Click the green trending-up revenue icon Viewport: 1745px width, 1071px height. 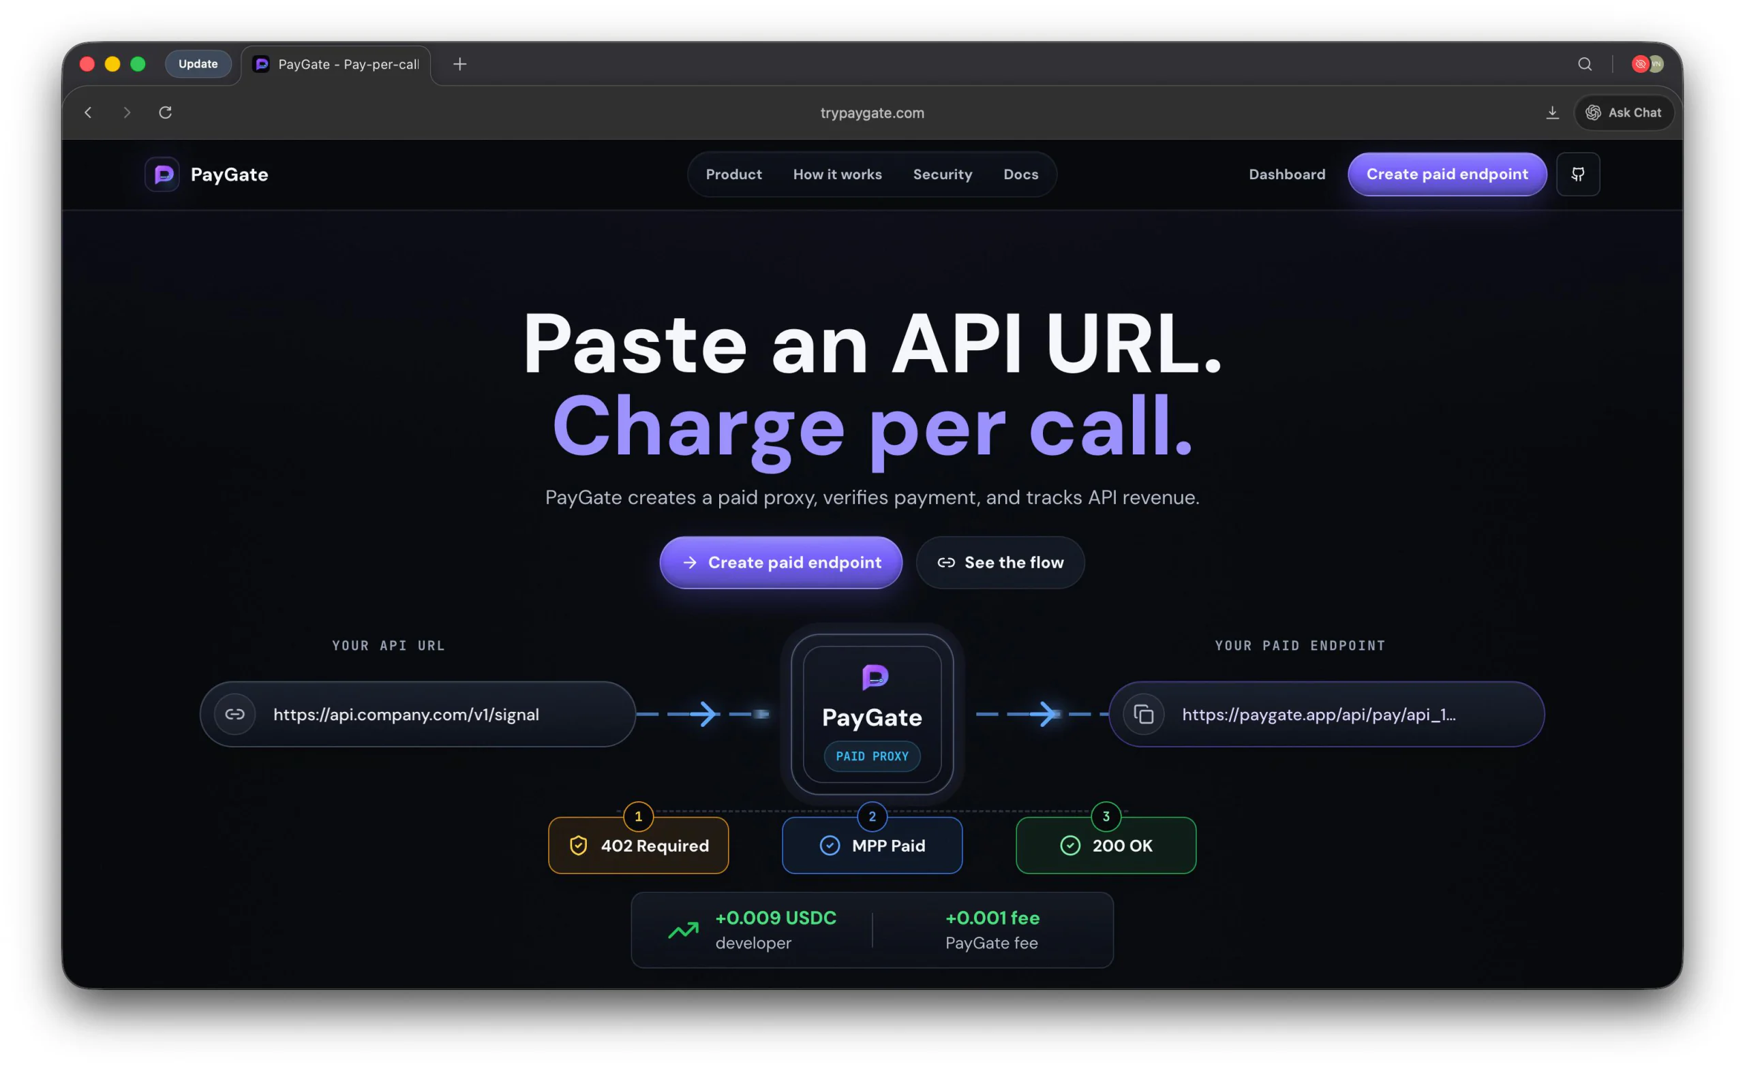tap(683, 930)
